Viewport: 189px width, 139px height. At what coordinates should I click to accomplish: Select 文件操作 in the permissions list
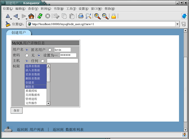point(36,103)
